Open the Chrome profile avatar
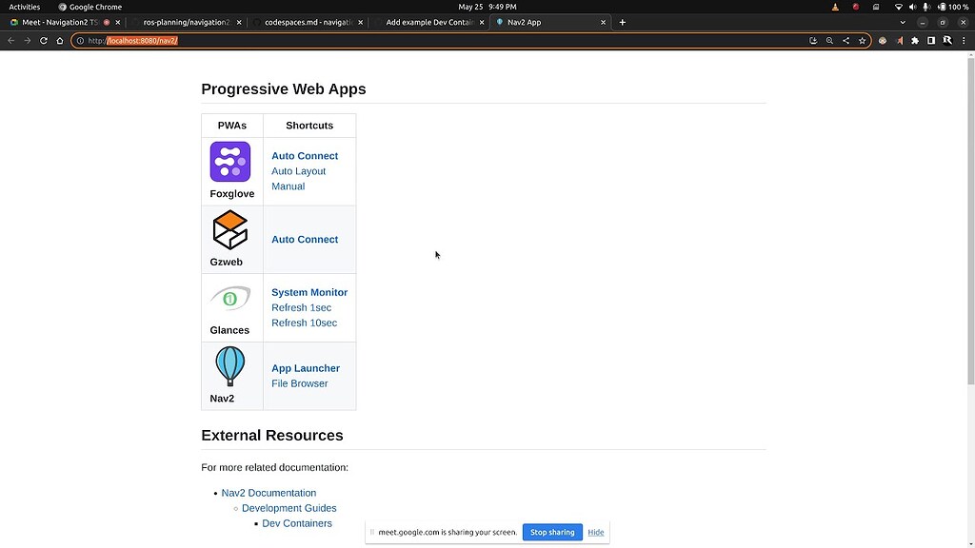 tap(947, 40)
